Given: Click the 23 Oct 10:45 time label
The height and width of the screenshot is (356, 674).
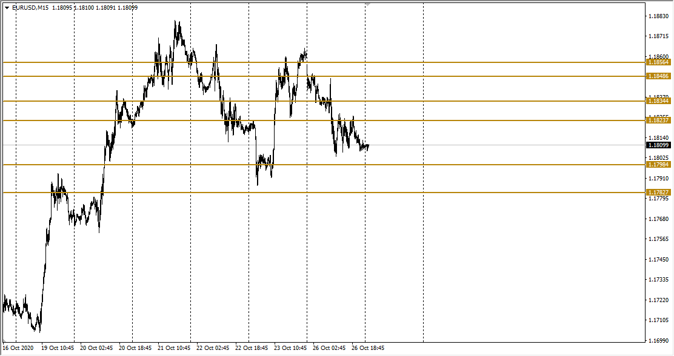Looking at the screenshot, I should pos(290,349).
